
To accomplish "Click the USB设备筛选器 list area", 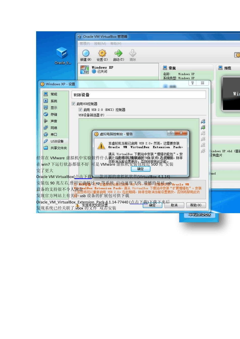I will pos(139,148).
